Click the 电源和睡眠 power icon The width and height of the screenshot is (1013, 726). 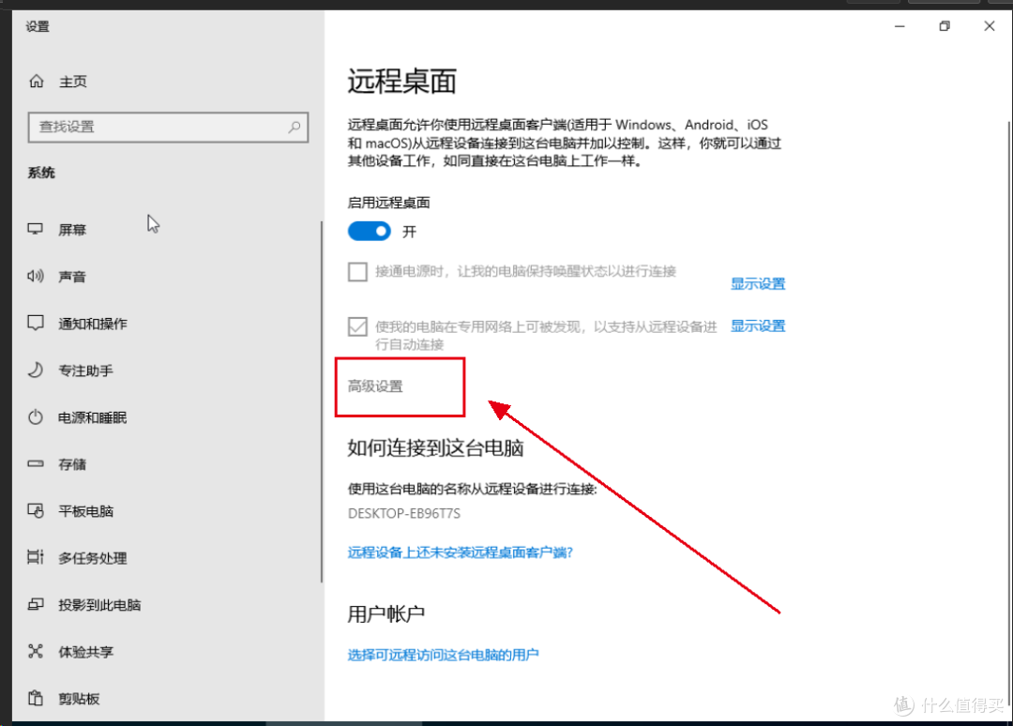35,416
